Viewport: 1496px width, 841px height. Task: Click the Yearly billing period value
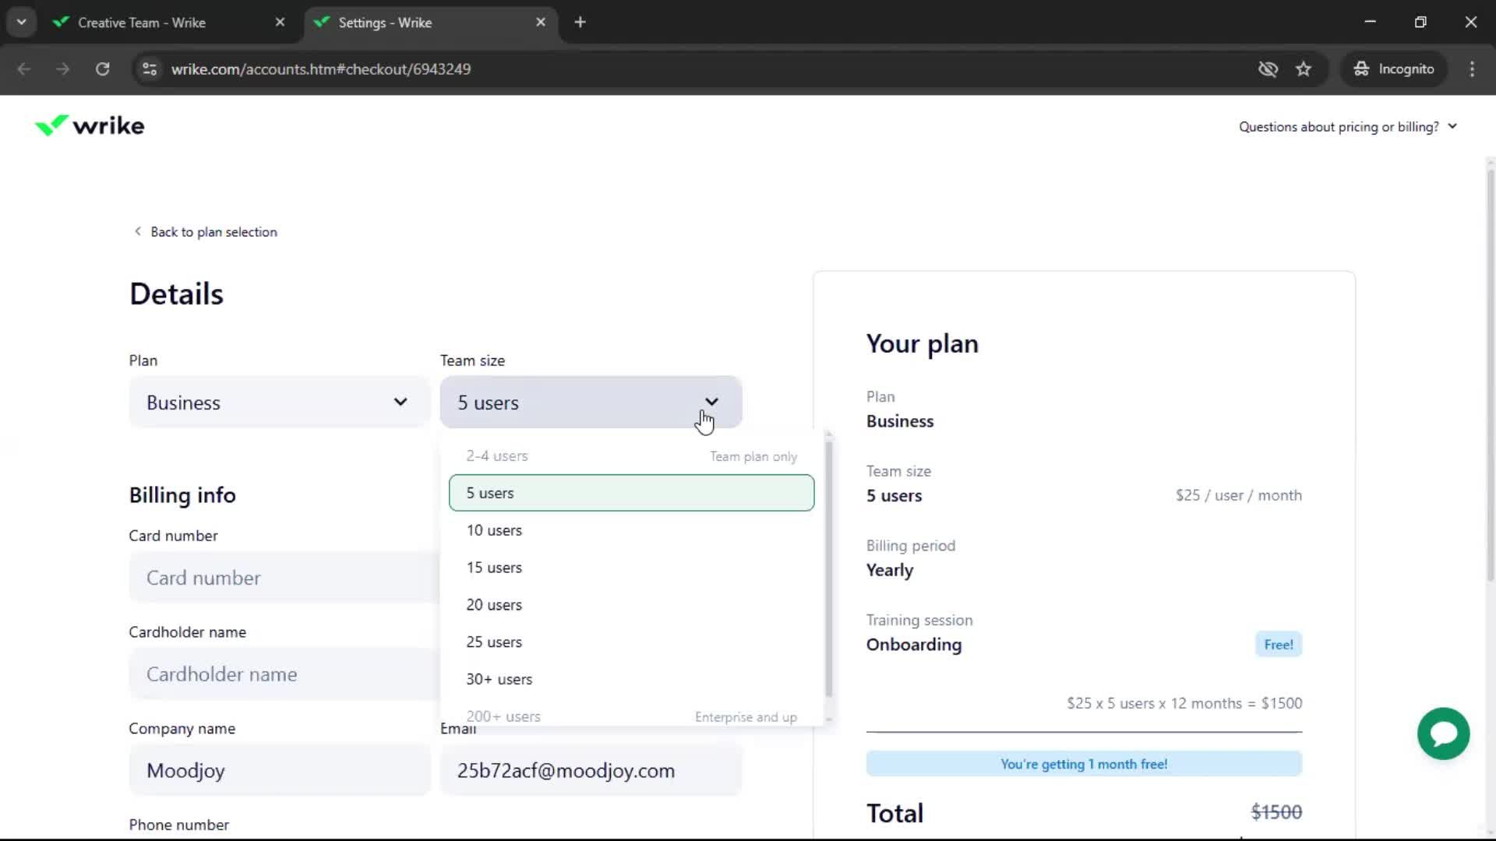(x=890, y=570)
